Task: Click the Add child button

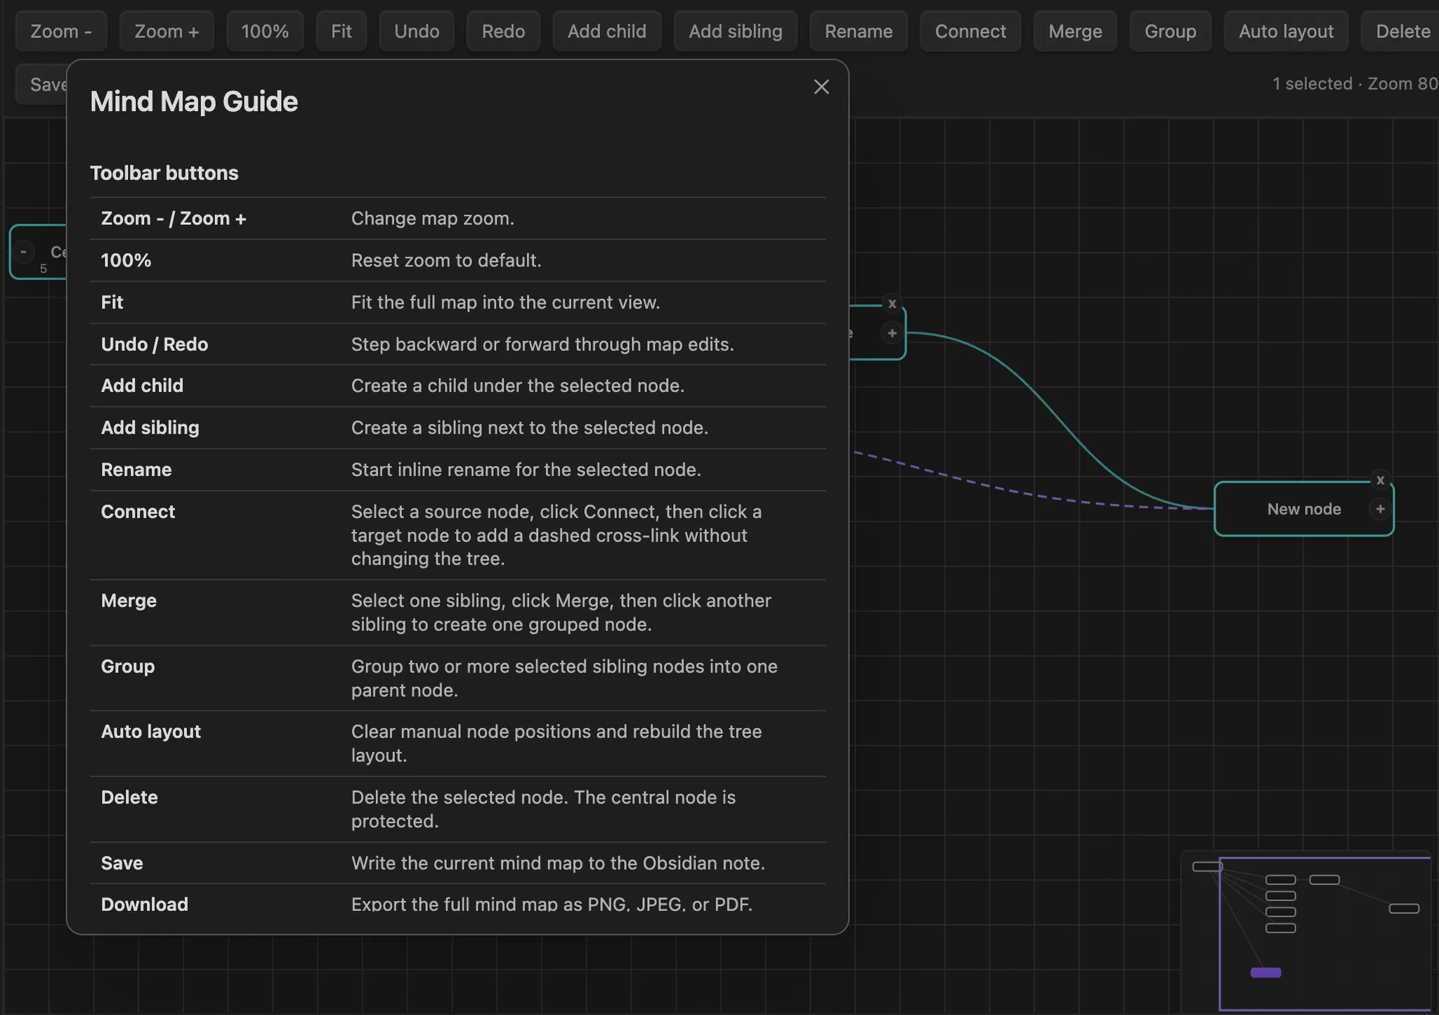Action: (607, 32)
